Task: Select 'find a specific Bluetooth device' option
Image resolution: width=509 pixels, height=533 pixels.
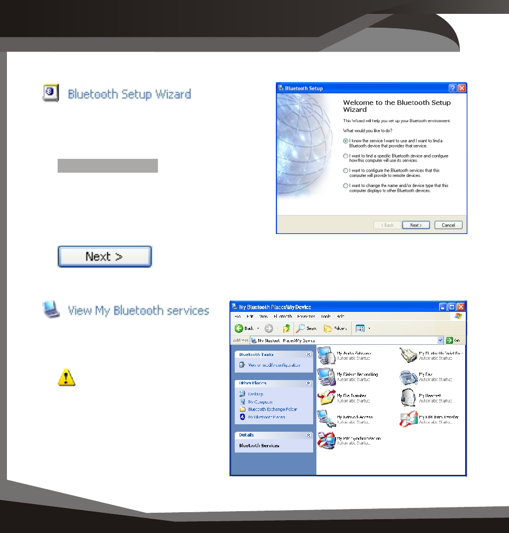Action: pyautogui.click(x=345, y=156)
